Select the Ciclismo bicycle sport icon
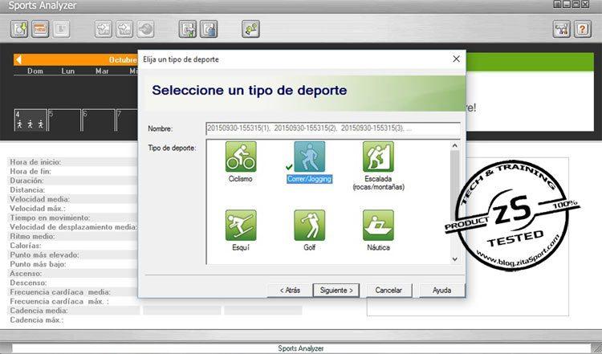Viewport: 602px width, 354px height. (x=241, y=157)
